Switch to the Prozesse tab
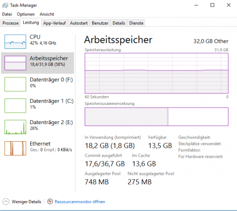This screenshot has height=211, width=237. (10, 23)
